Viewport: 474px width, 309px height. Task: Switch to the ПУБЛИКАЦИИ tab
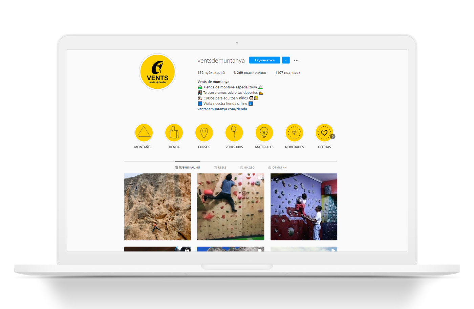pos(188,168)
